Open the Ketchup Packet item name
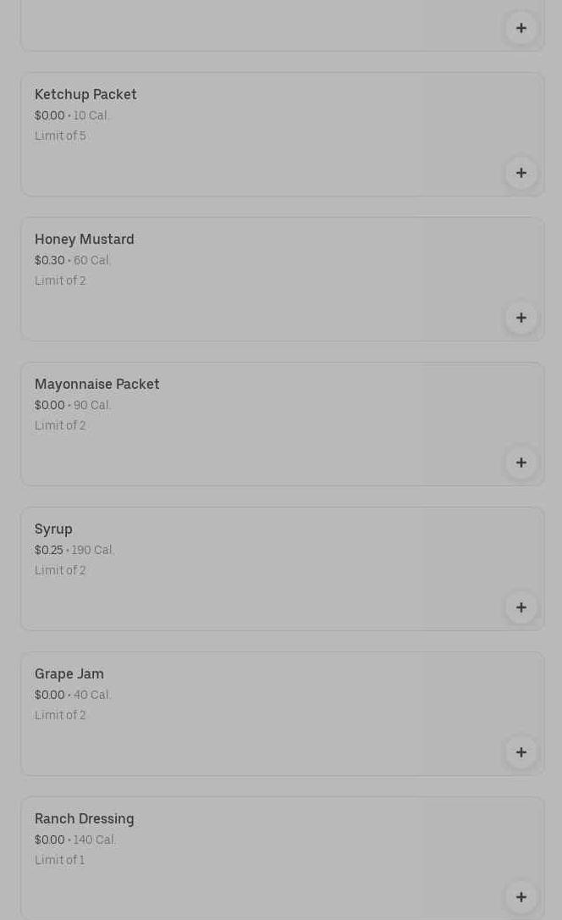Screen dimensions: 562x920 point(85,94)
